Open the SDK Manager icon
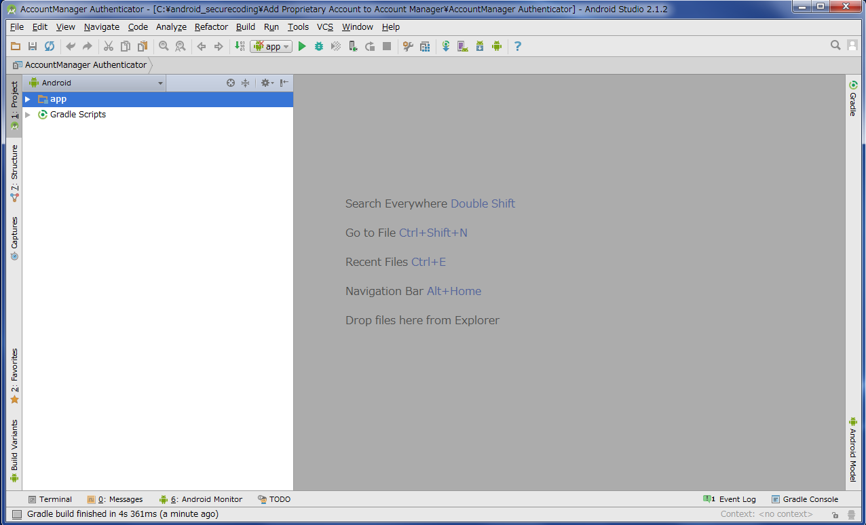 [x=480, y=46]
